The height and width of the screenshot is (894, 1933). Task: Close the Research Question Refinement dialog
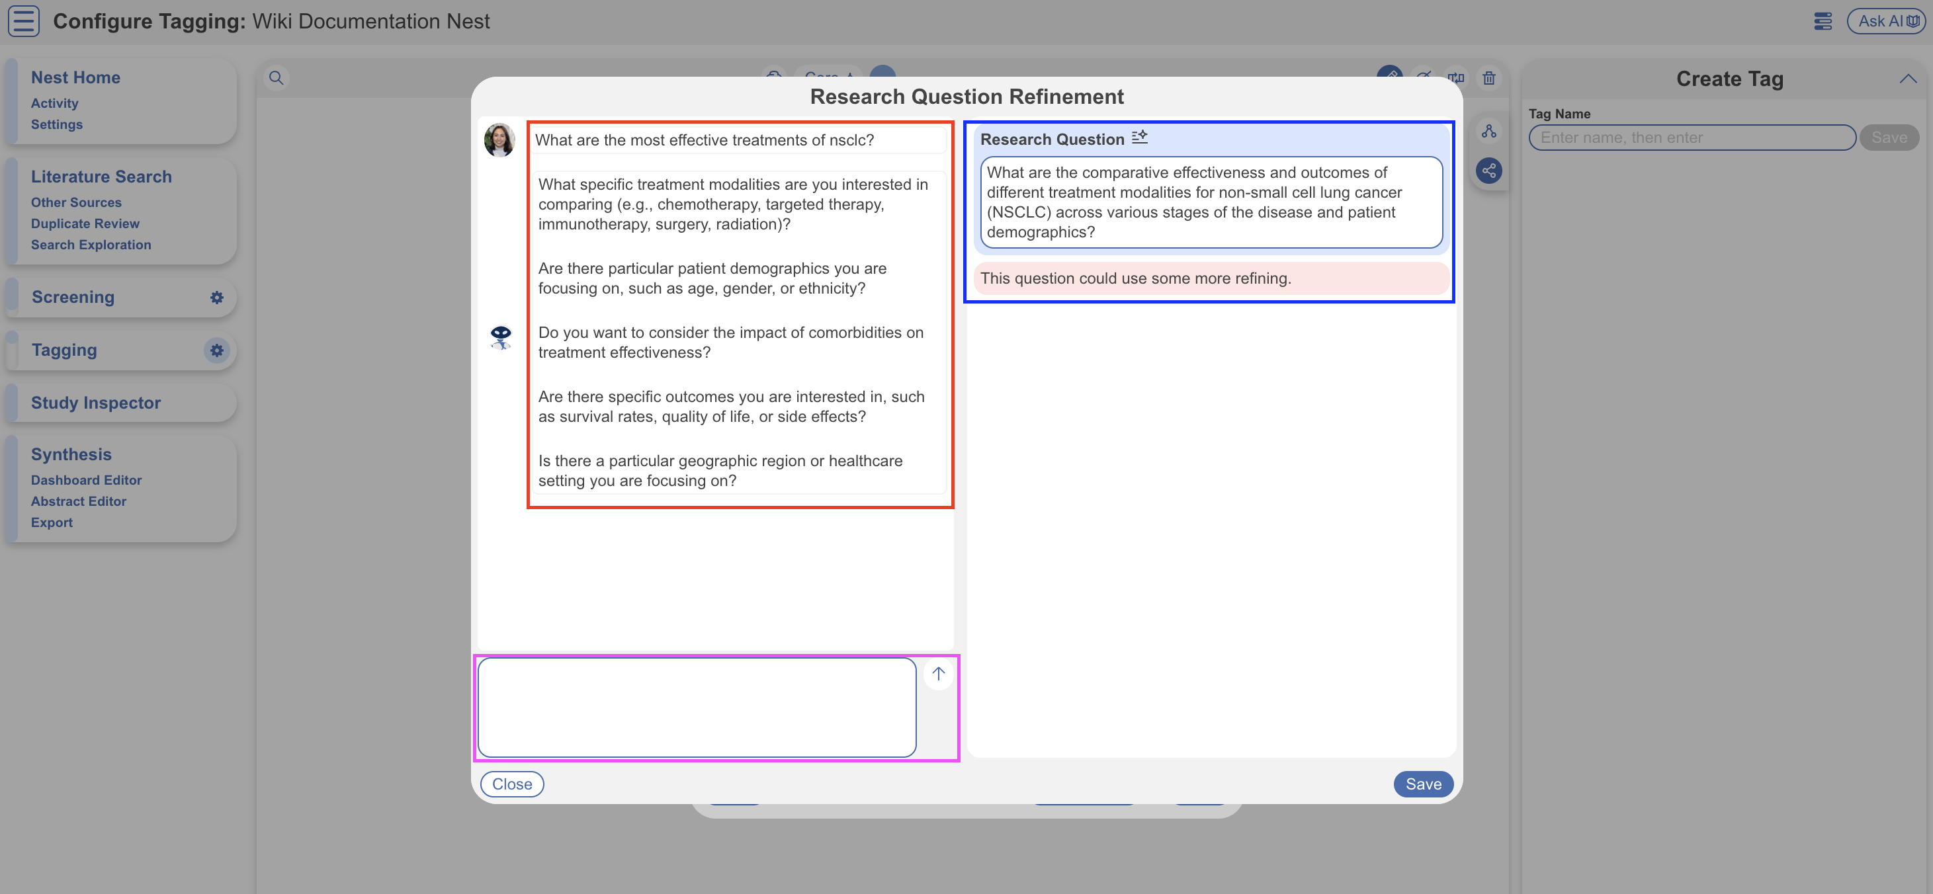coord(512,784)
